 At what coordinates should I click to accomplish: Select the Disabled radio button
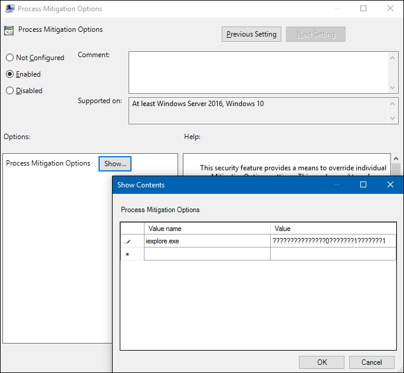(9, 91)
